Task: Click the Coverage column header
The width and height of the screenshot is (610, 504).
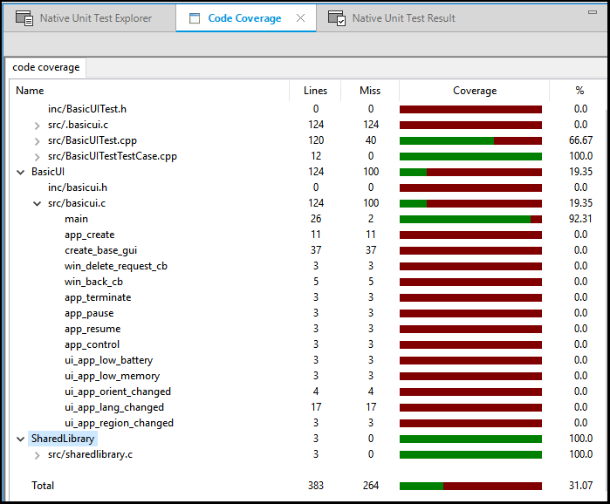Action: 474,91
